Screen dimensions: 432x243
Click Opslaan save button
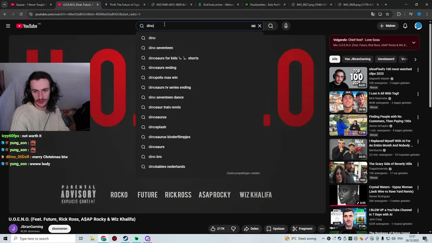[x=276, y=229]
